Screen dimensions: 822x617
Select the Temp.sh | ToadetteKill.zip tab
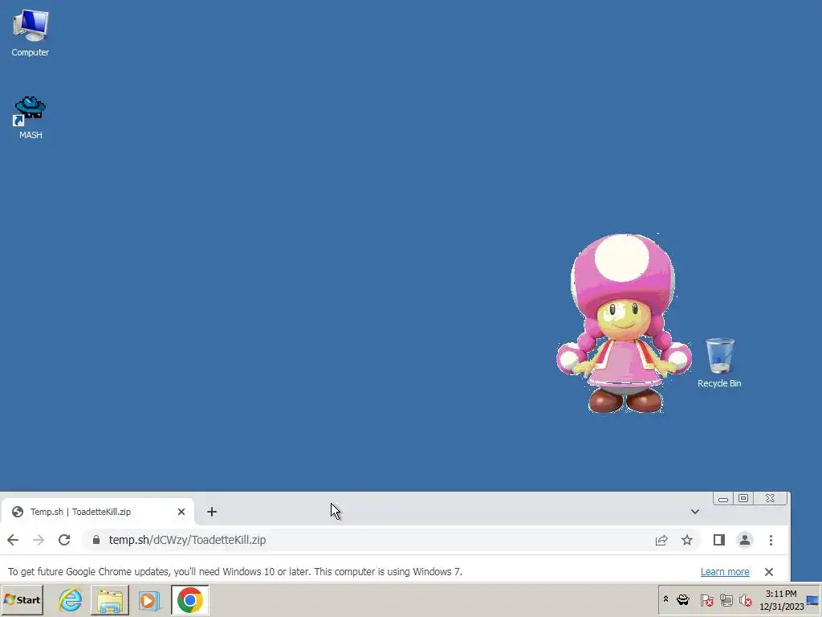click(x=97, y=512)
